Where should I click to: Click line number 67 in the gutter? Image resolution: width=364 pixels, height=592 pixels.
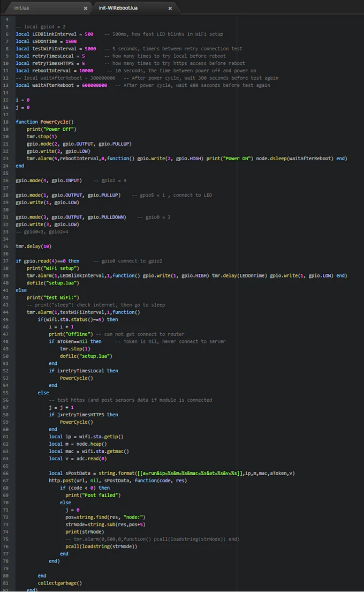click(7, 481)
